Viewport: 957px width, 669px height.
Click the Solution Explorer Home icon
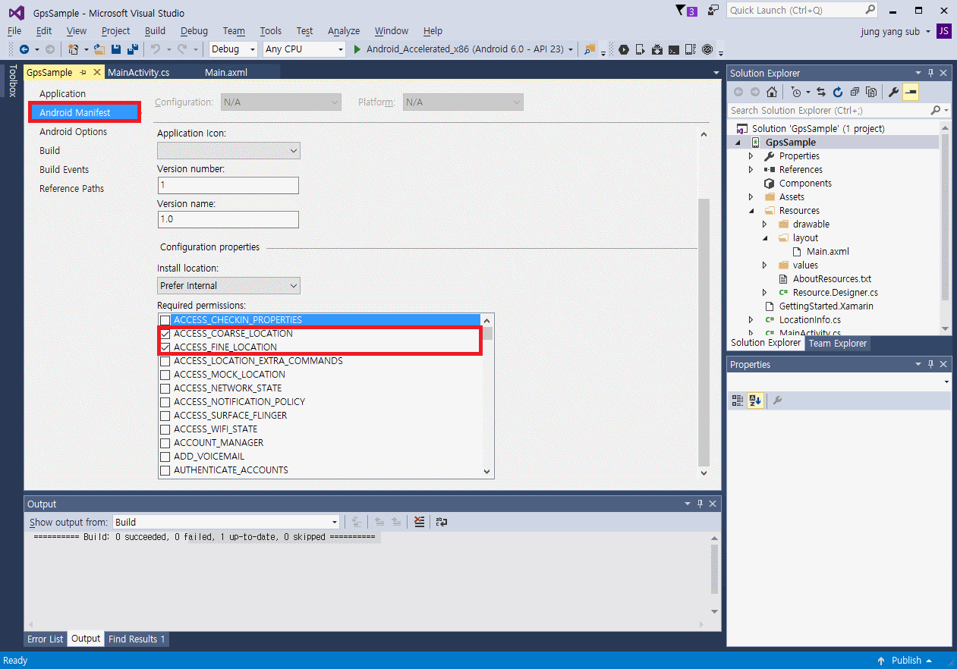click(771, 92)
